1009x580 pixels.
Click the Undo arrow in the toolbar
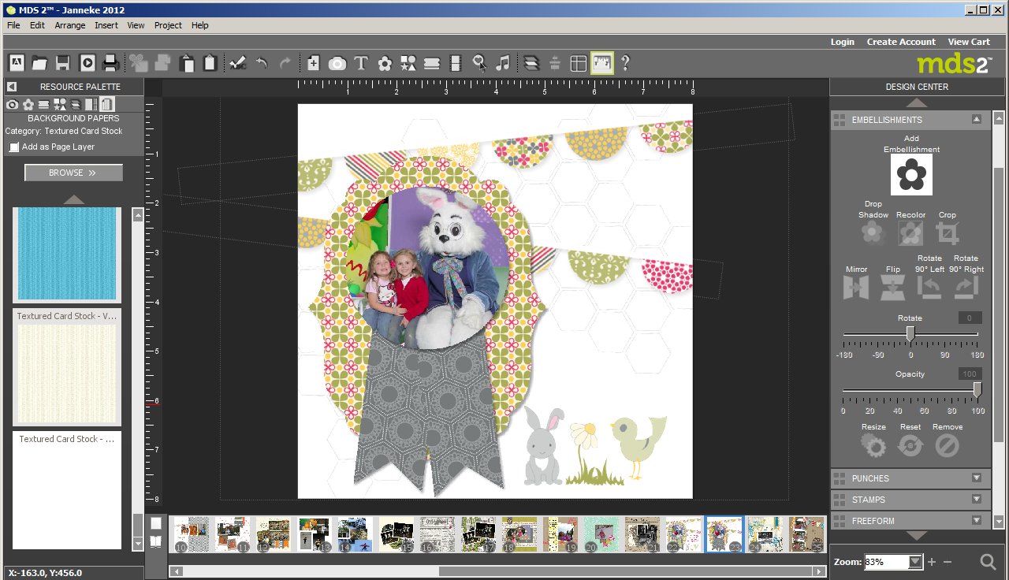click(262, 63)
